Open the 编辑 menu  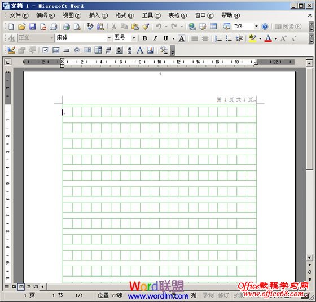point(45,16)
